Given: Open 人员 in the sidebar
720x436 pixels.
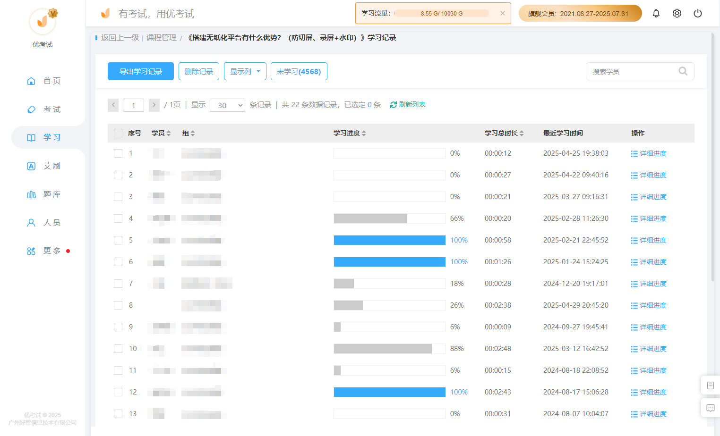Looking at the screenshot, I should point(43,222).
